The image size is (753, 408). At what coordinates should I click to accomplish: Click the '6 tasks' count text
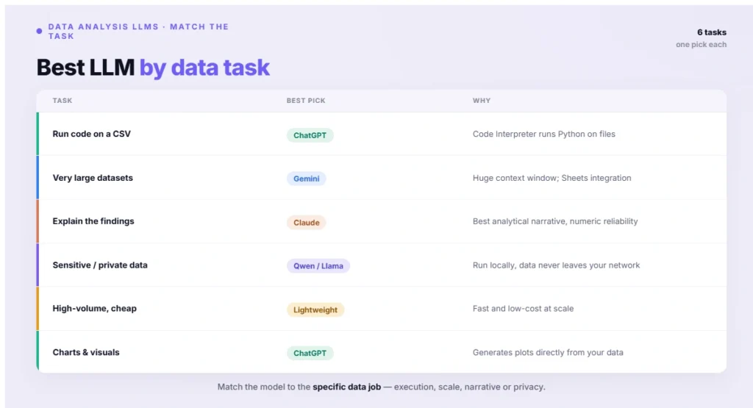click(x=712, y=32)
